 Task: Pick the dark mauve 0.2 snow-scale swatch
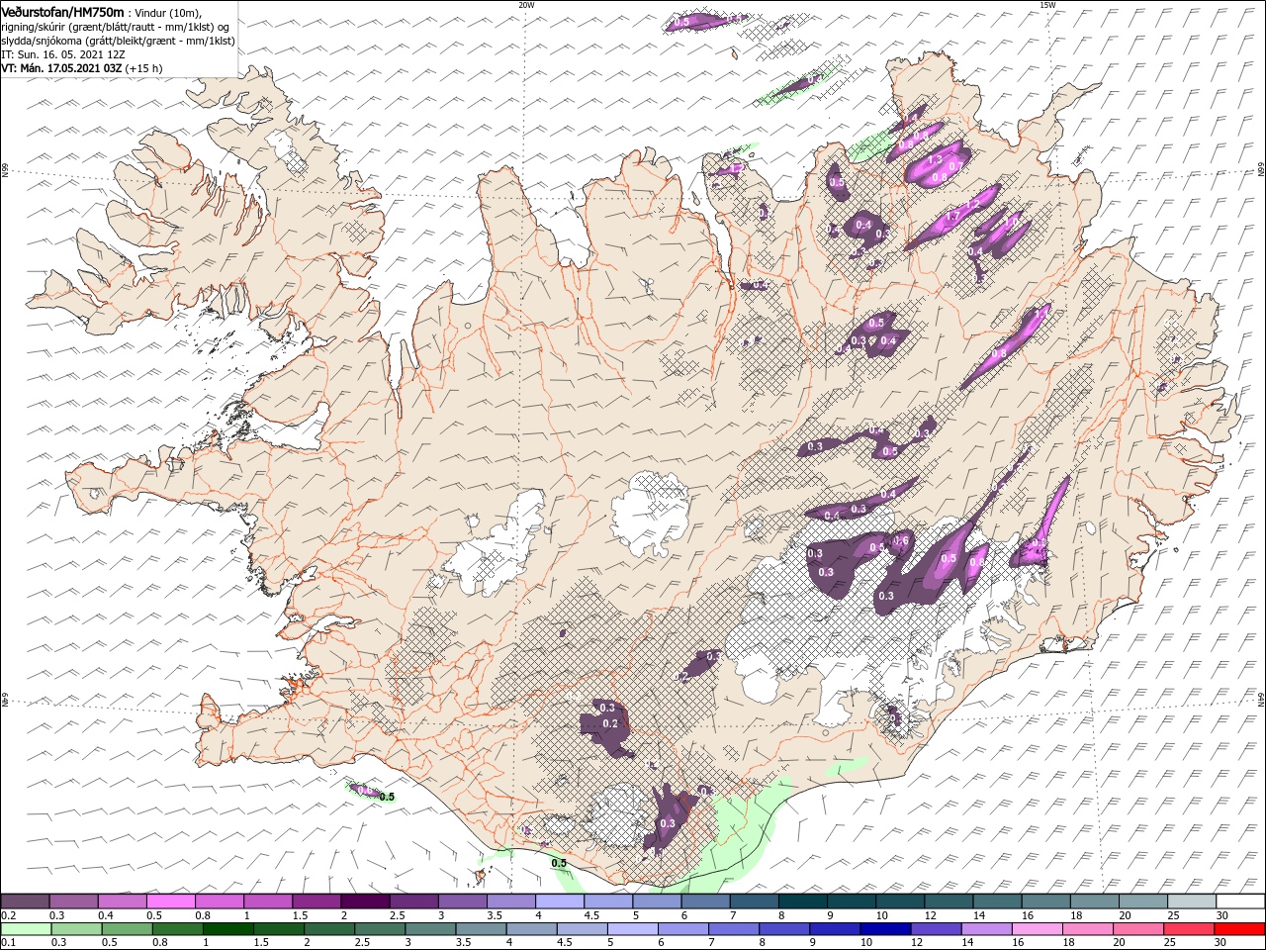[25, 901]
